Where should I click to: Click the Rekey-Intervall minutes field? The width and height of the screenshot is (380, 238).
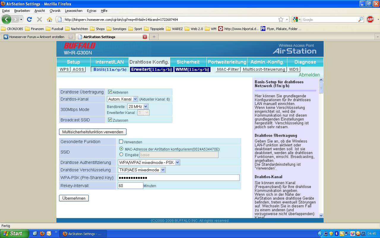(x=130, y=185)
